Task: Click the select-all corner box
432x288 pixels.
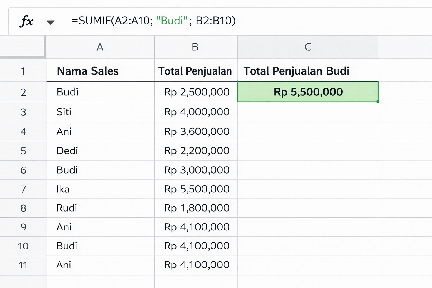Action: [22, 46]
